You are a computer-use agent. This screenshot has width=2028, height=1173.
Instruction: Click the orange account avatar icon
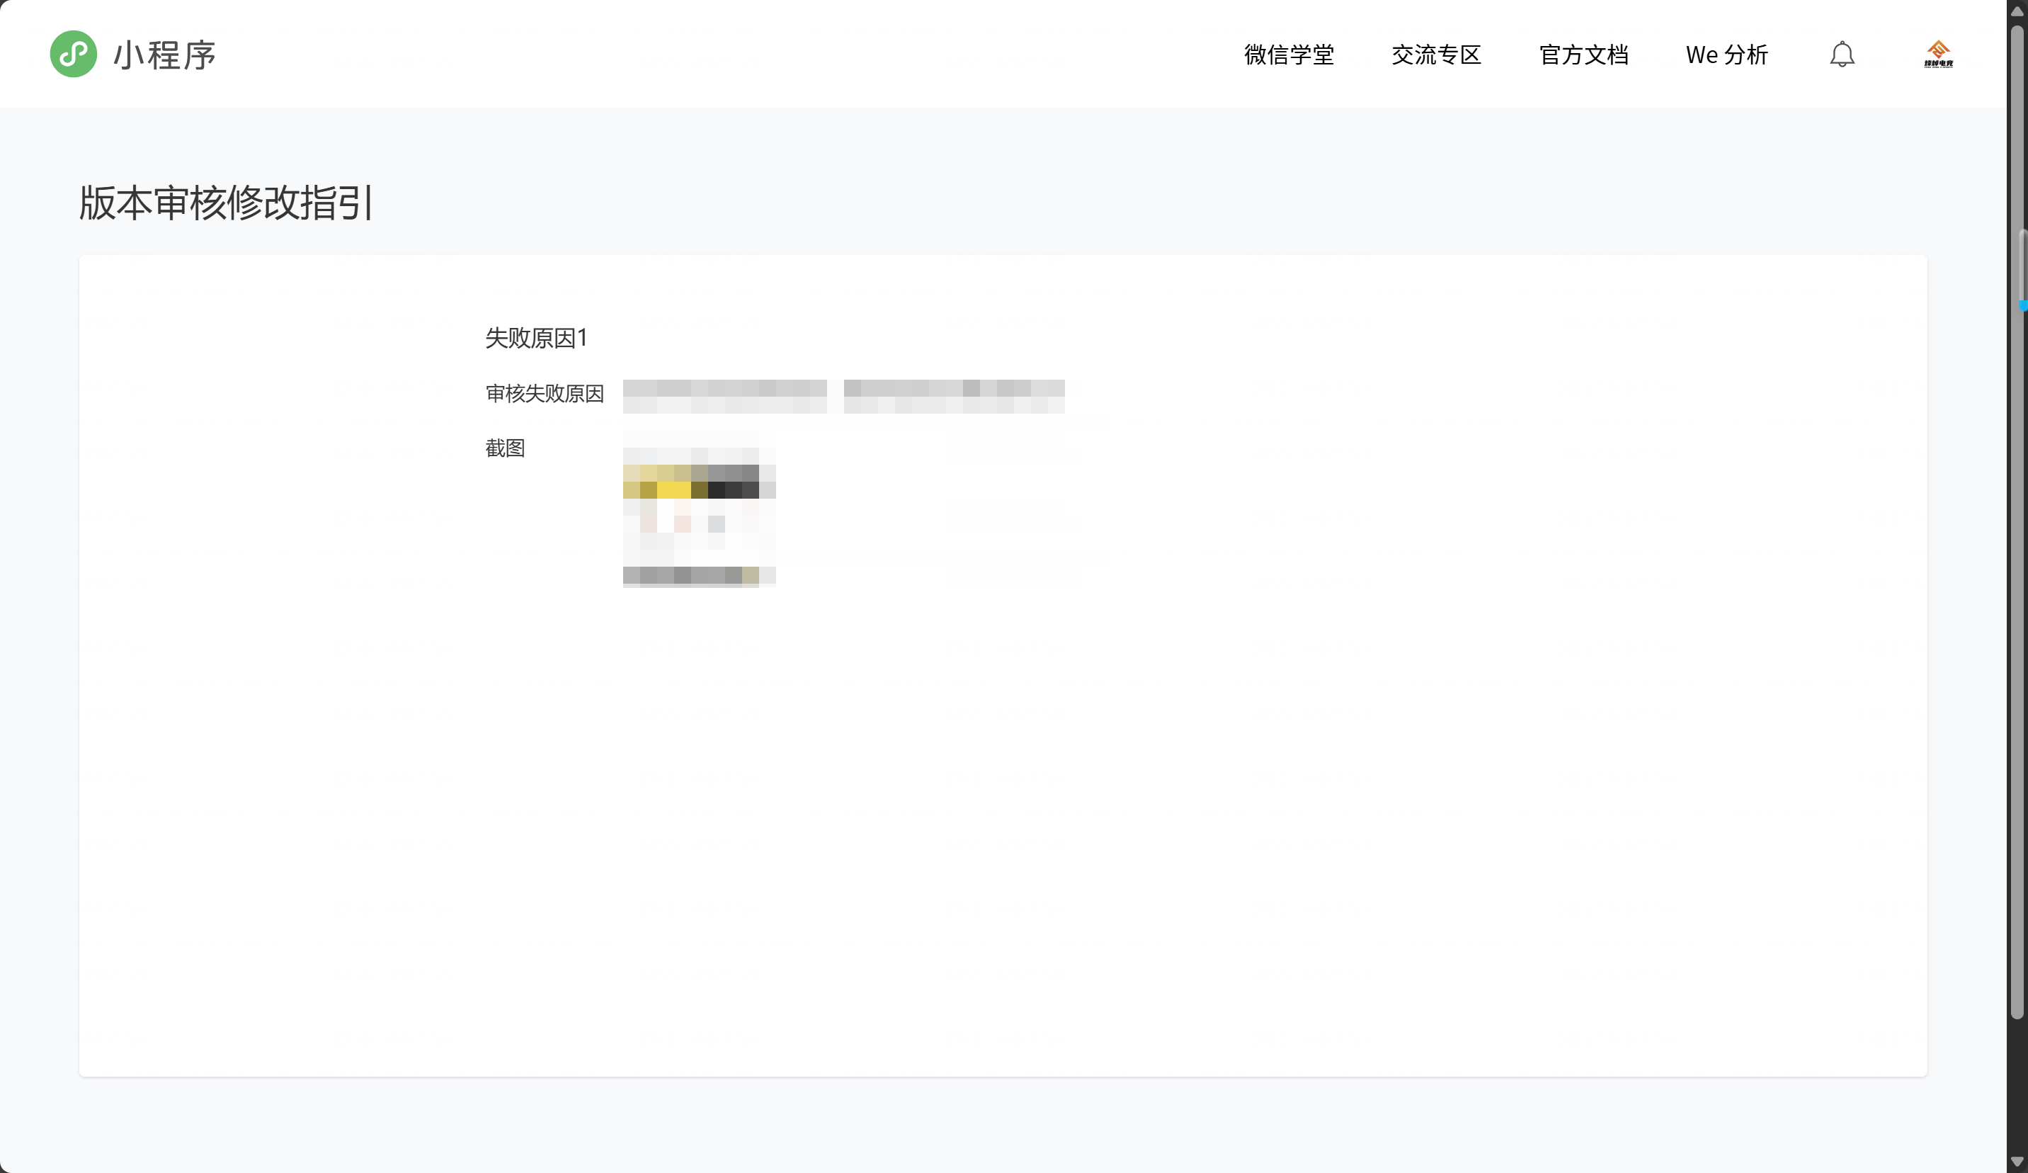click(x=1938, y=55)
